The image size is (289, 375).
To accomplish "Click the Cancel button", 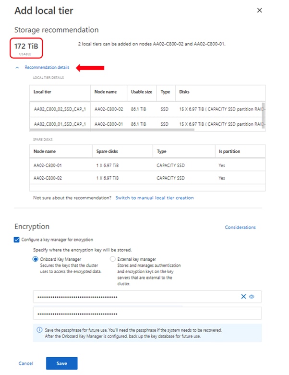I will (26, 363).
